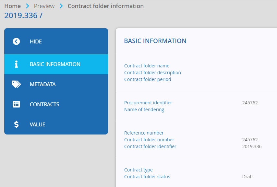Screen dimensions: 277x187
Task: Click the tags icon next to Metadata
Action: point(16,84)
